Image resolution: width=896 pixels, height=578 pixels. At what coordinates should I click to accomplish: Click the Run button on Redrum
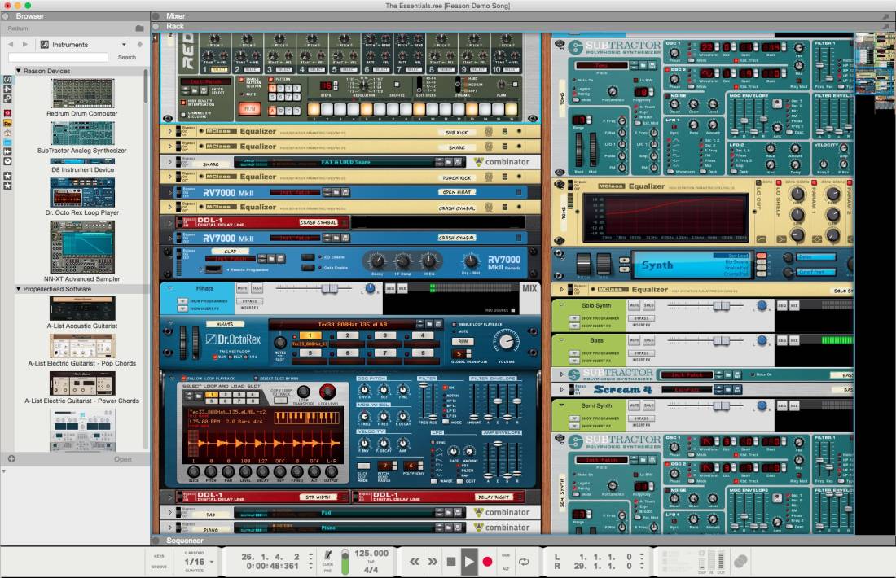tap(249, 108)
